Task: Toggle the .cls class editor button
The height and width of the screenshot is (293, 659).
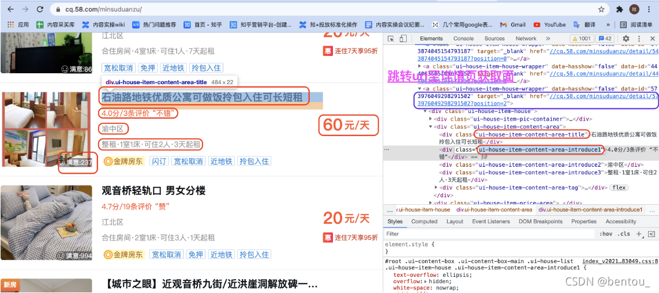Action: pyautogui.click(x=624, y=234)
